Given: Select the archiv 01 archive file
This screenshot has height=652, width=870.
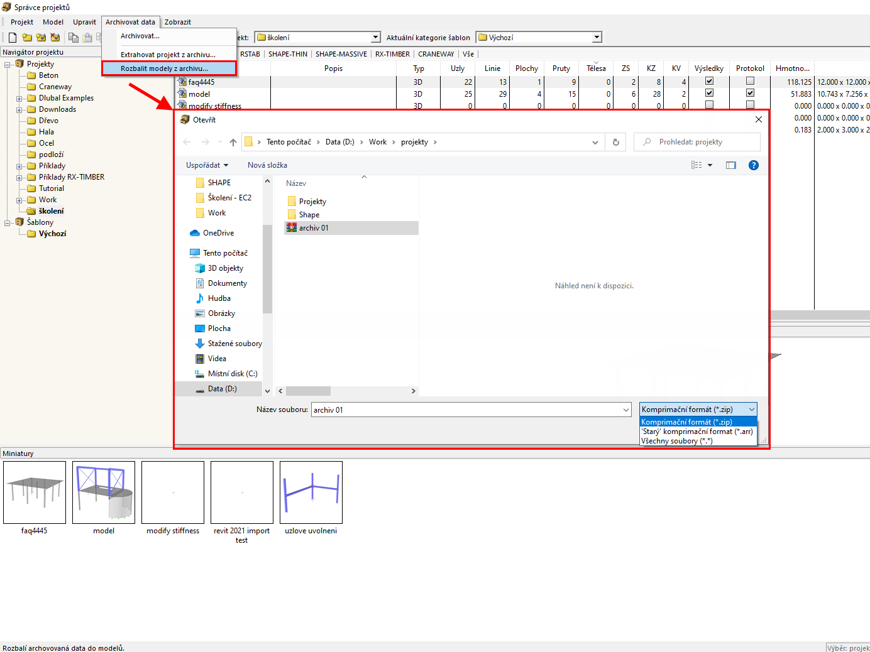Looking at the screenshot, I should coord(351,228).
